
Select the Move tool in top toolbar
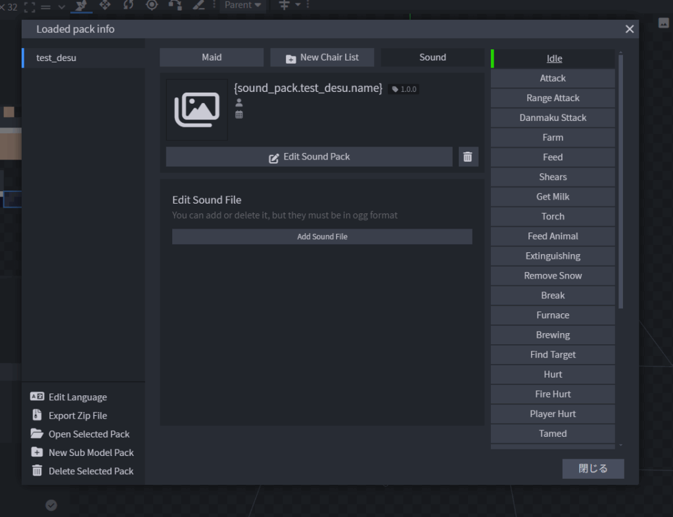(x=104, y=5)
